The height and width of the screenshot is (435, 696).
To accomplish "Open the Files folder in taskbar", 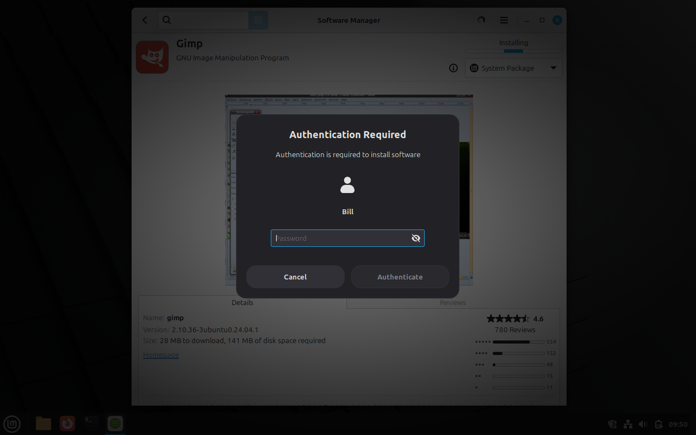I will coord(43,423).
